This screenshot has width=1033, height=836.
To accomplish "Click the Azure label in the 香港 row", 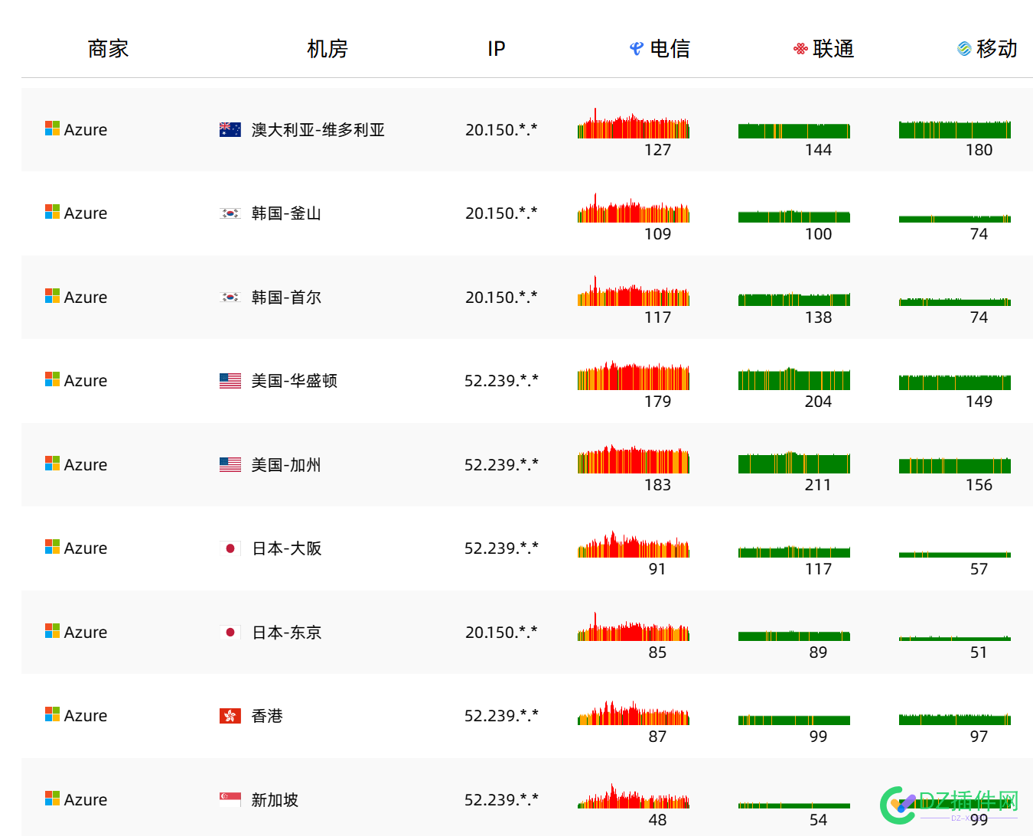I will point(86,716).
